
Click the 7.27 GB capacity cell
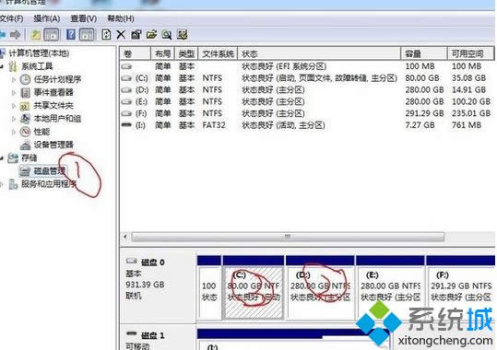[x=420, y=125]
